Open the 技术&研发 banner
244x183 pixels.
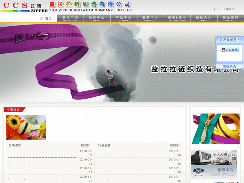click(214, 157)
